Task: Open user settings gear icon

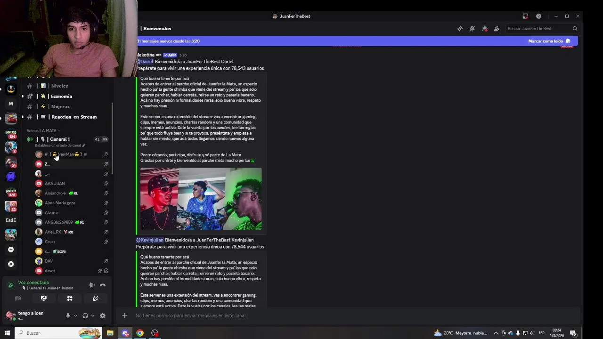Action: click(x=103, y=315)
